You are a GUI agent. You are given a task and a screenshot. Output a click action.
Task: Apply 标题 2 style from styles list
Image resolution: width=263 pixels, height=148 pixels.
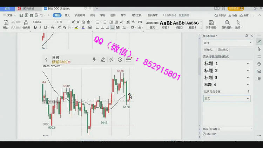click(211, 70)
